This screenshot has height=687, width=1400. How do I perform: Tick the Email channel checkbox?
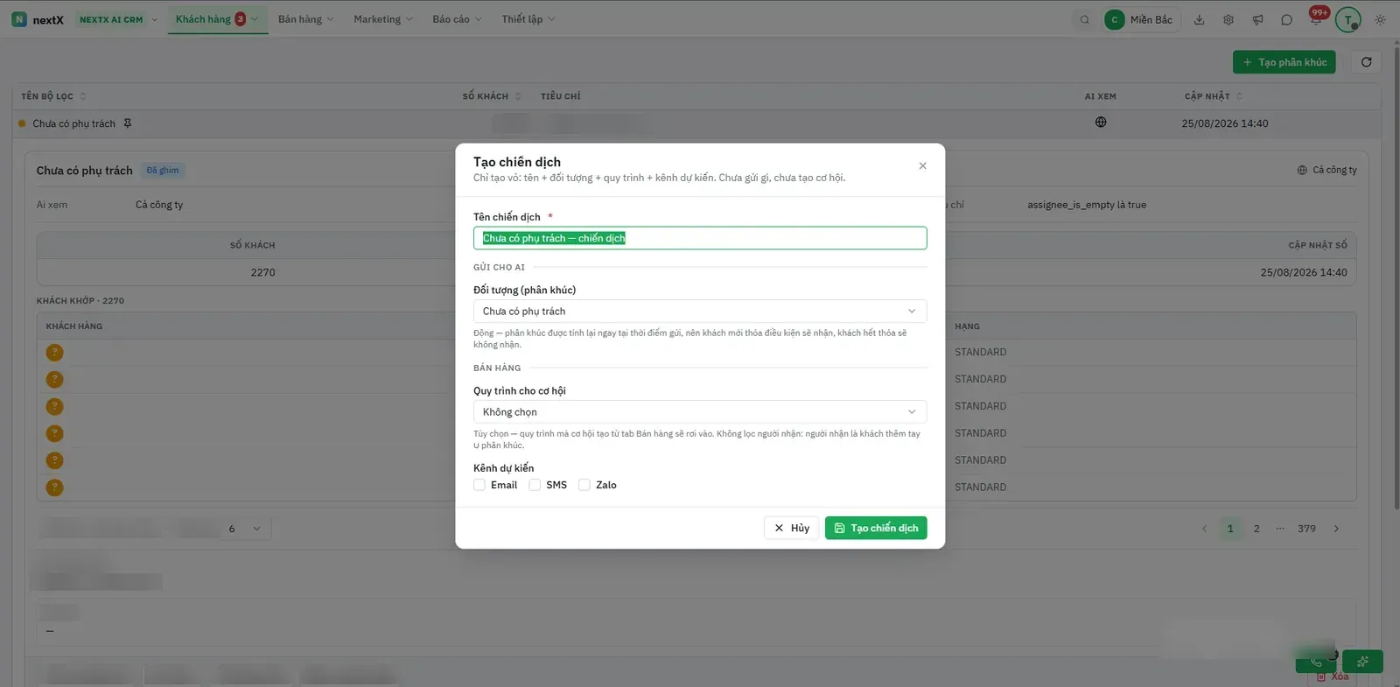[479, 485]
